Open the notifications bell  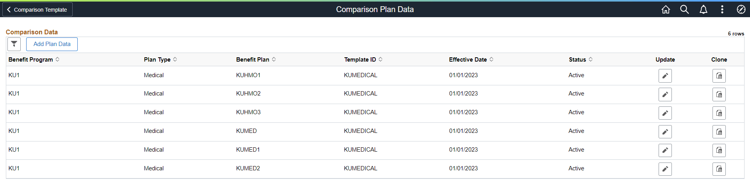tap(703, 9)
